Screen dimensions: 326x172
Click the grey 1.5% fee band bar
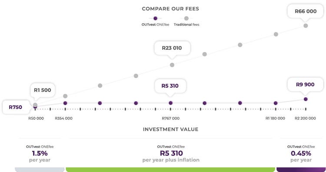pos(40,170)
